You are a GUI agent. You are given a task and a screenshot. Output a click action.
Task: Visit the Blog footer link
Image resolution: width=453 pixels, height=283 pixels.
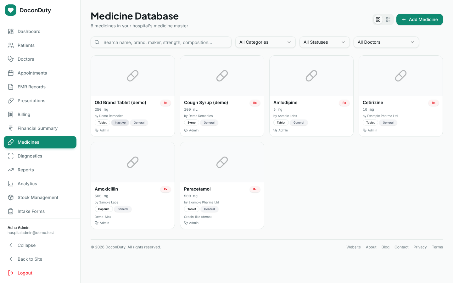(385, 247)
